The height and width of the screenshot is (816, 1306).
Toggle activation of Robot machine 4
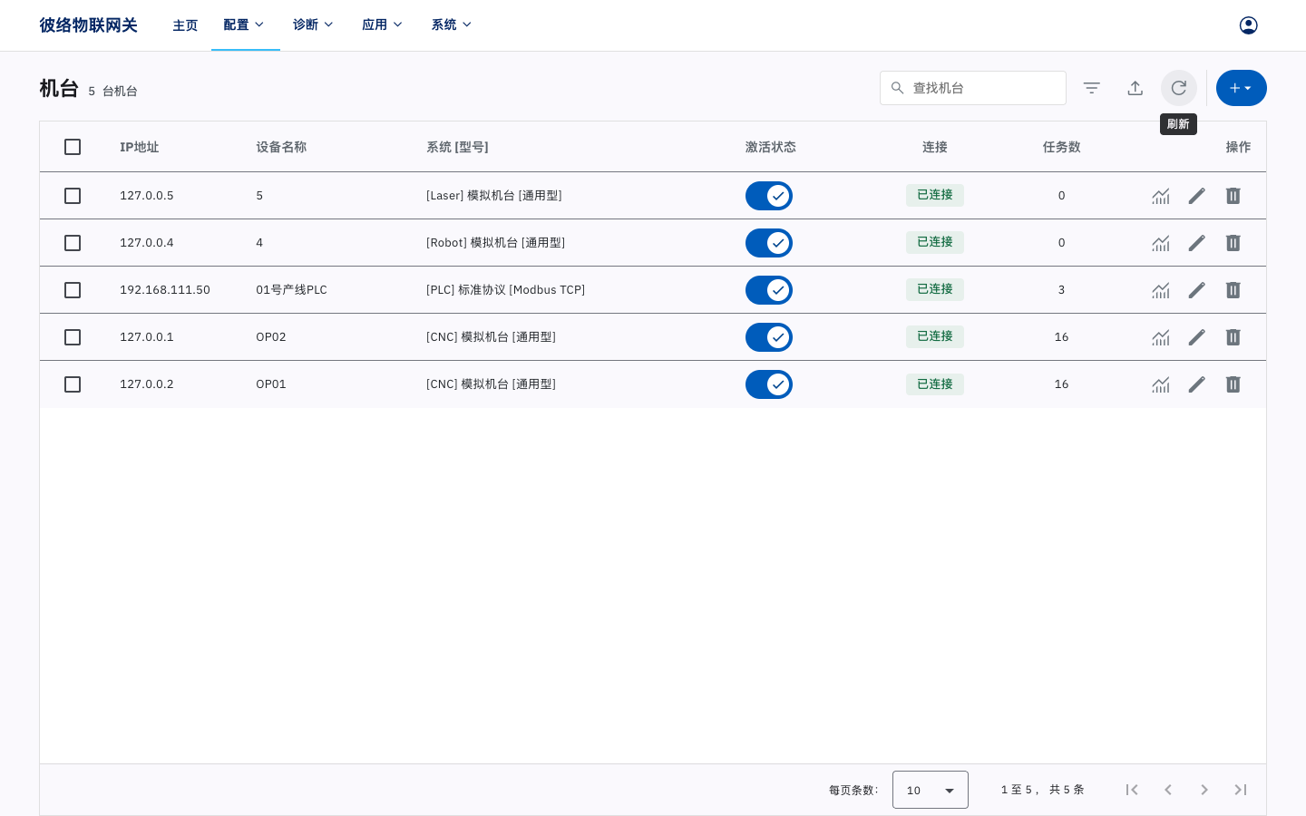click(769, 243)
